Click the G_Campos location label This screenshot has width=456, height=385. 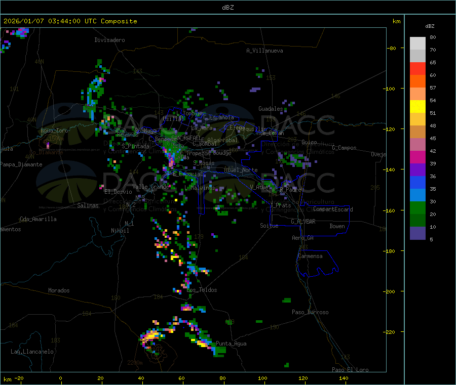tap(344, 148)
